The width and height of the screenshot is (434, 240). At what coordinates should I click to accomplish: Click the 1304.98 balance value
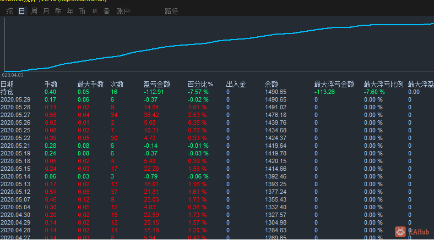[x=275, y=222]
